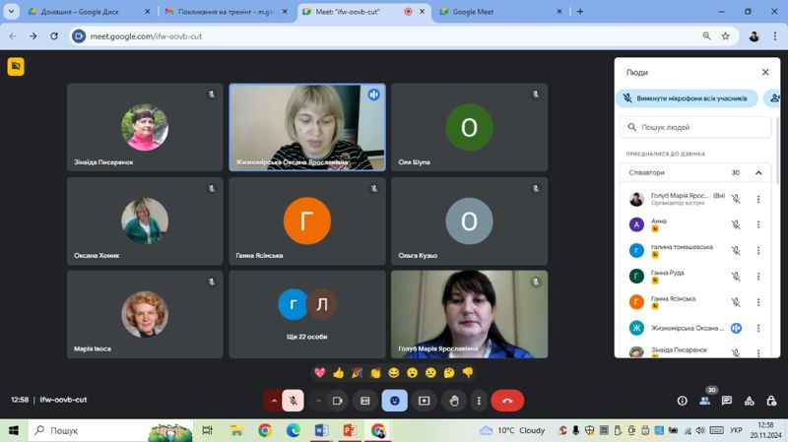Open File Explorer from taskbar
This screenshot has width=788, height=442.
pos(236,430)
